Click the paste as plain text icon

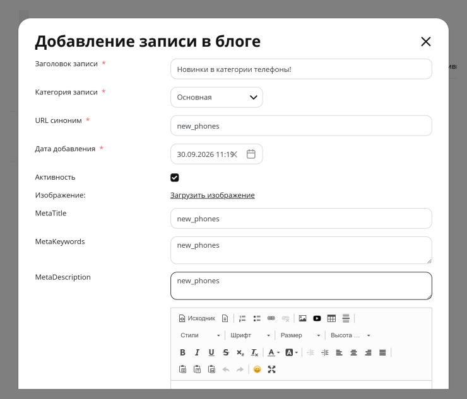pos(197,369)
